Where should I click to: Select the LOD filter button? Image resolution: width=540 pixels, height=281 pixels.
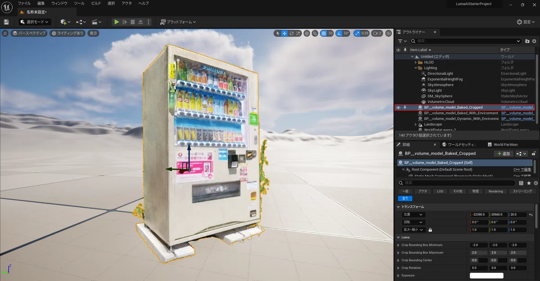[440, 191]
